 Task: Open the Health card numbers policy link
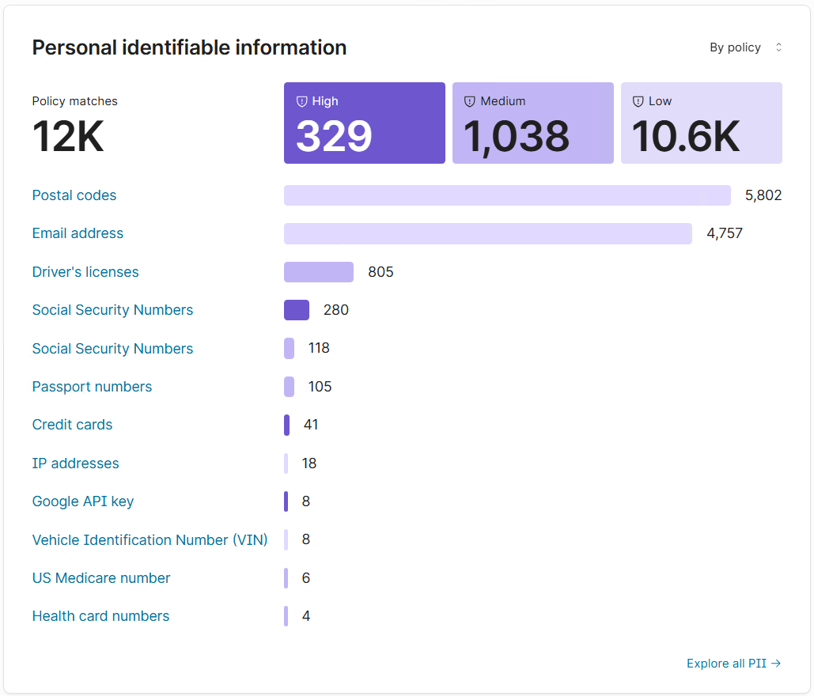pyautogui.click(x=100, y=616)
